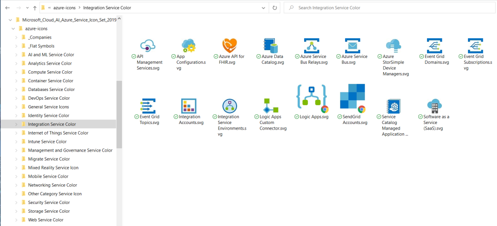Click the scroll-up arrow in navigation pane
The height and width of the screenshot is (226, 497).
tap(119, 18)
